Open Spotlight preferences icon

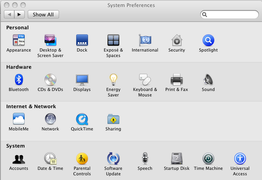[208, 40]
